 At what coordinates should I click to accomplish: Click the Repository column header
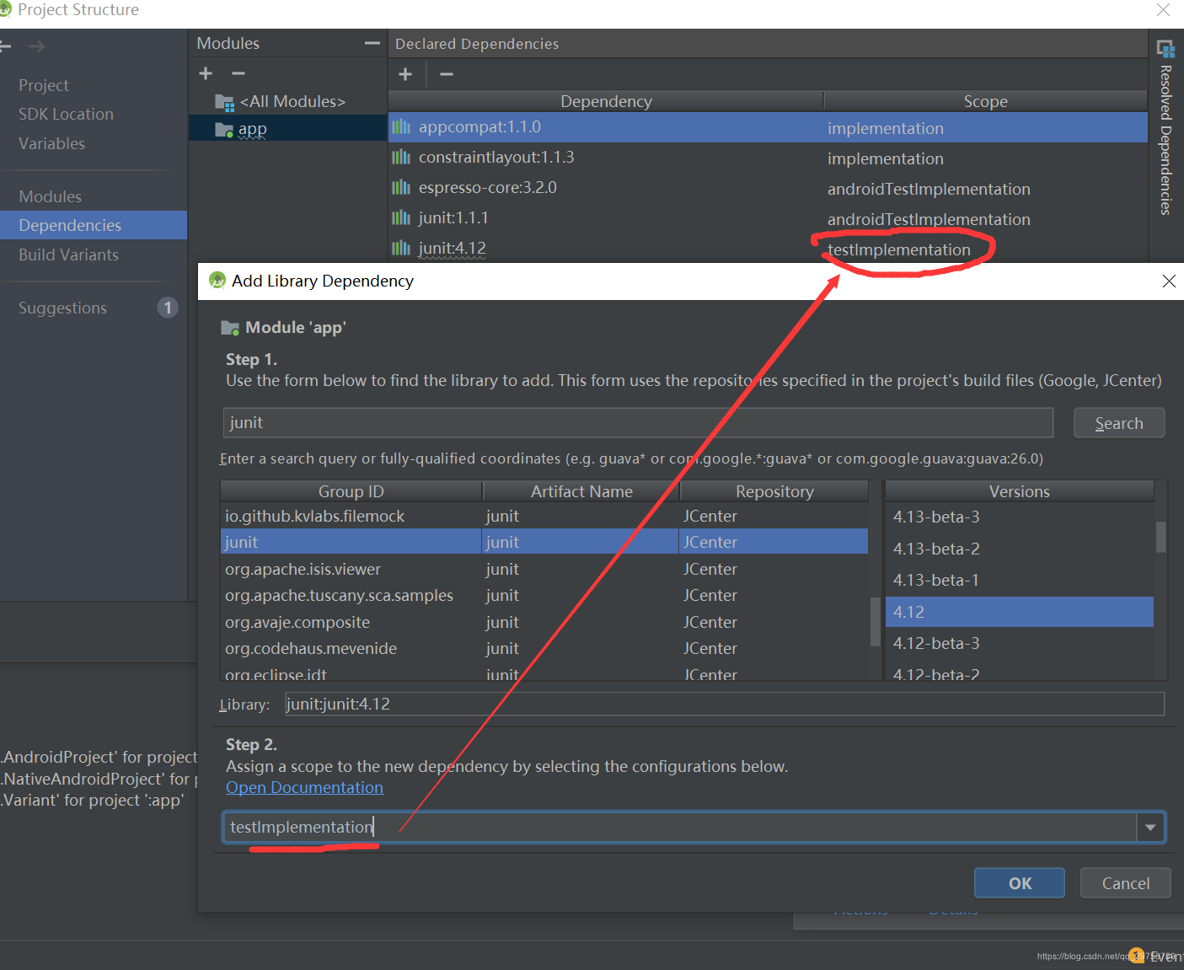click(774, 491)
